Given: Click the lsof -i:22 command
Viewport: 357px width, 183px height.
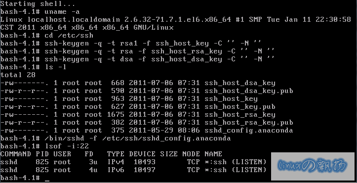Looking at the screenshot, I should point(67,146).
